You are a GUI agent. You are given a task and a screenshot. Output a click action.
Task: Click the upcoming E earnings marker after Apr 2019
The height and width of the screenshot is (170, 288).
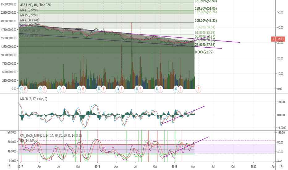tap(198, 89)
